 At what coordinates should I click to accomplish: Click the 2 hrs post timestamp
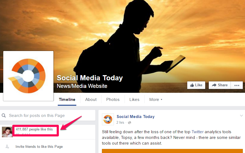coord(120,123)
